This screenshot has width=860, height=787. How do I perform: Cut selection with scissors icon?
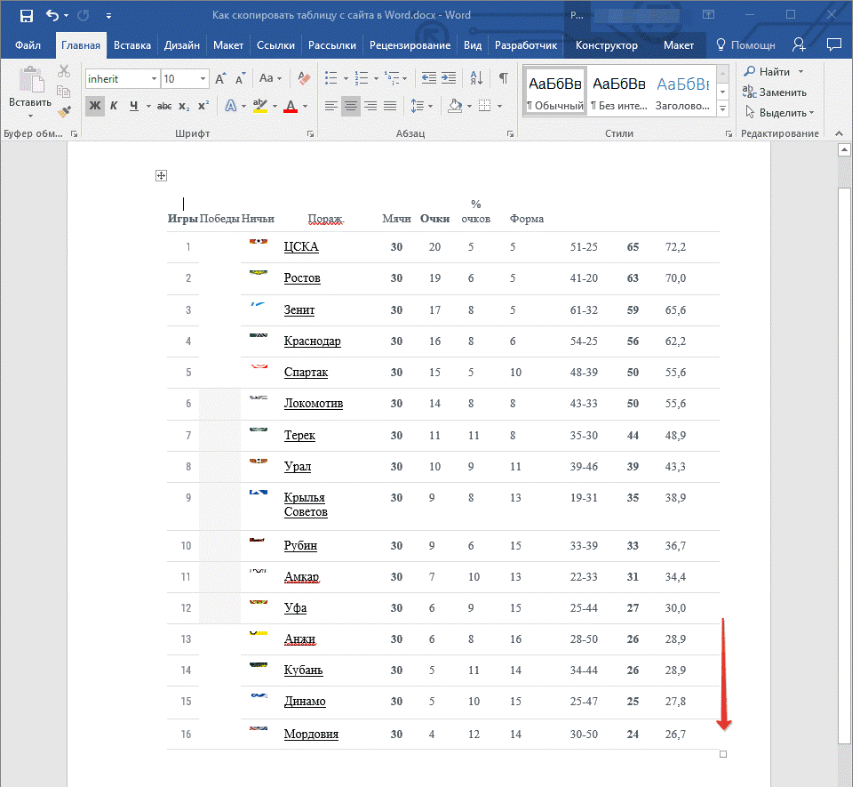64,71
